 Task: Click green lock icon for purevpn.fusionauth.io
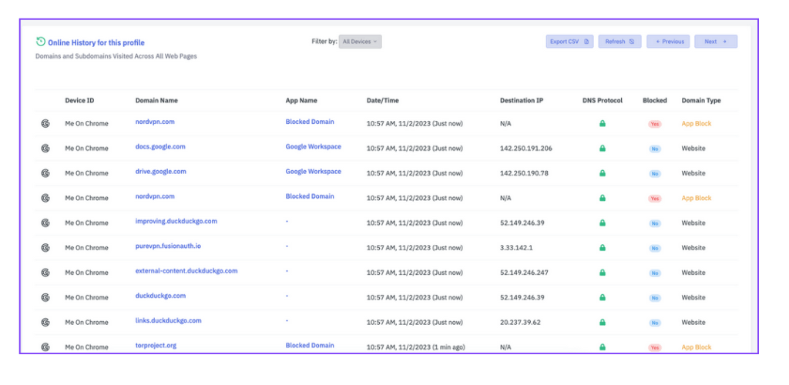pos(603,248)
